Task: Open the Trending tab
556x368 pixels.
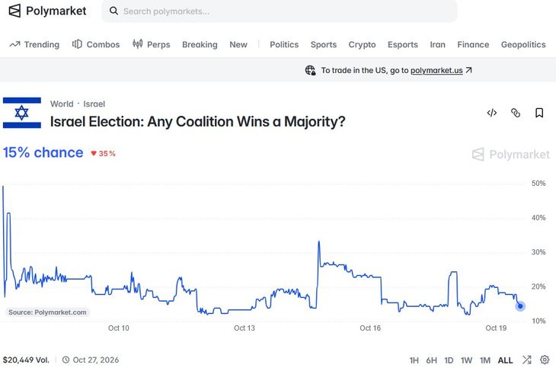Action: [34, 44]
